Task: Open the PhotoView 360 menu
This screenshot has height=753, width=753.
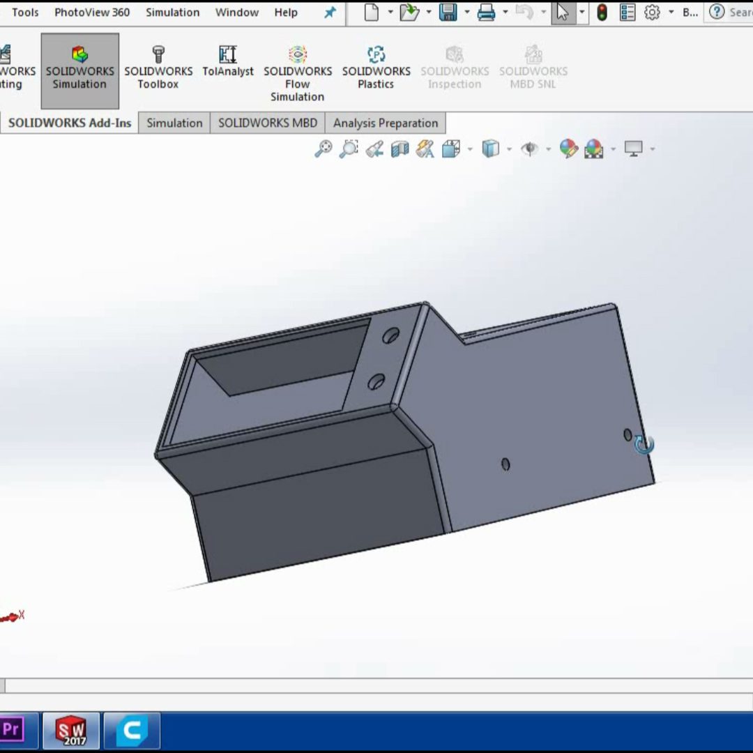Action: click(92, 13)
